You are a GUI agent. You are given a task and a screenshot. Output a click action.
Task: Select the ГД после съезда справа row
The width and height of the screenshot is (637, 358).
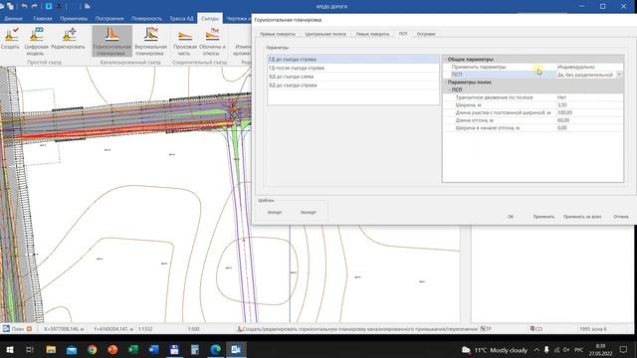tap(353, 68)
